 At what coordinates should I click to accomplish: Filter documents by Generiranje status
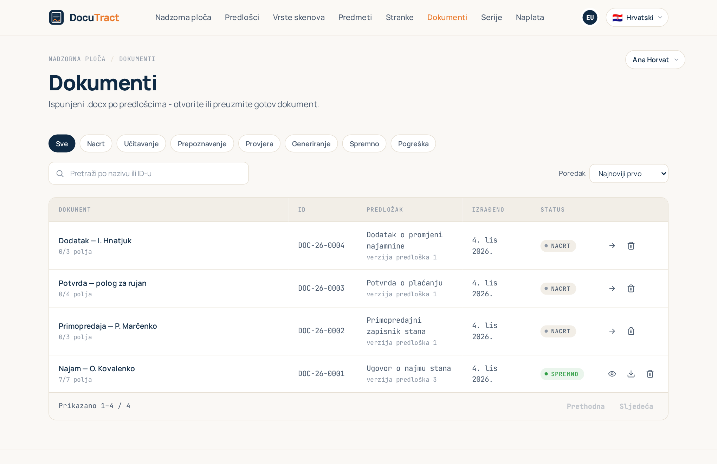(x=311, y=144)
